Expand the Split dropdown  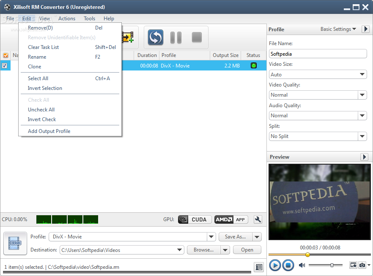(362, 136)
